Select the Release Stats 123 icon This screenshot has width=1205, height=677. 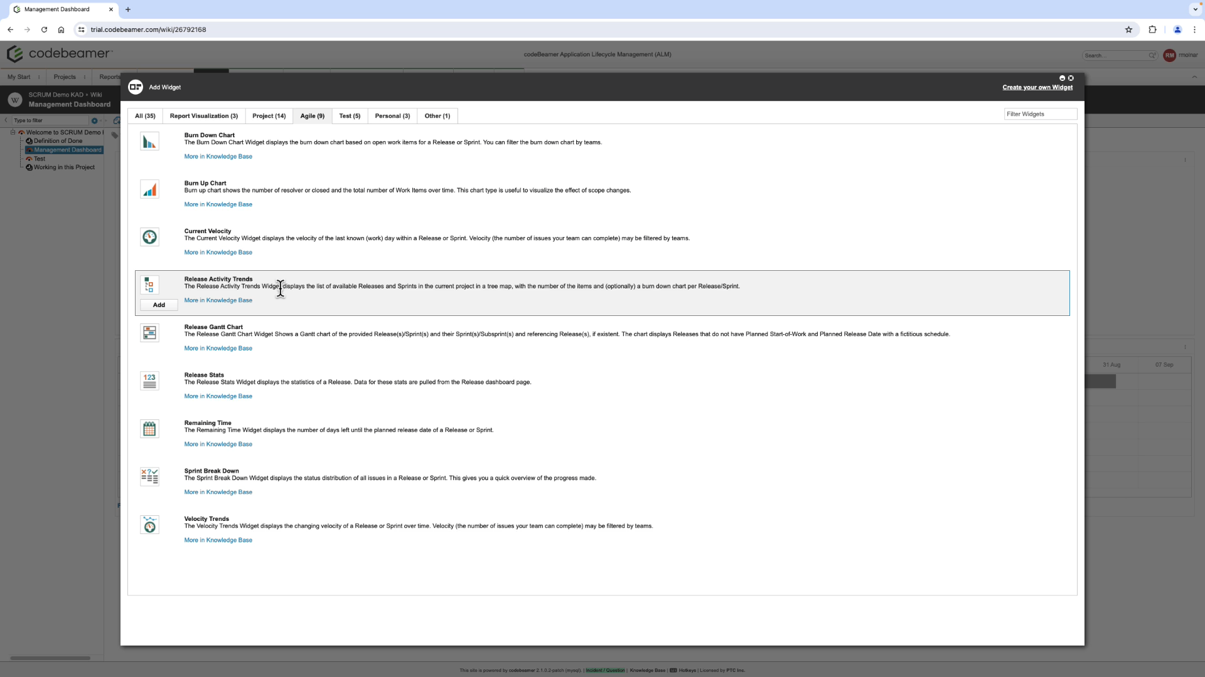pyautogui.click(x=149, y=381)
